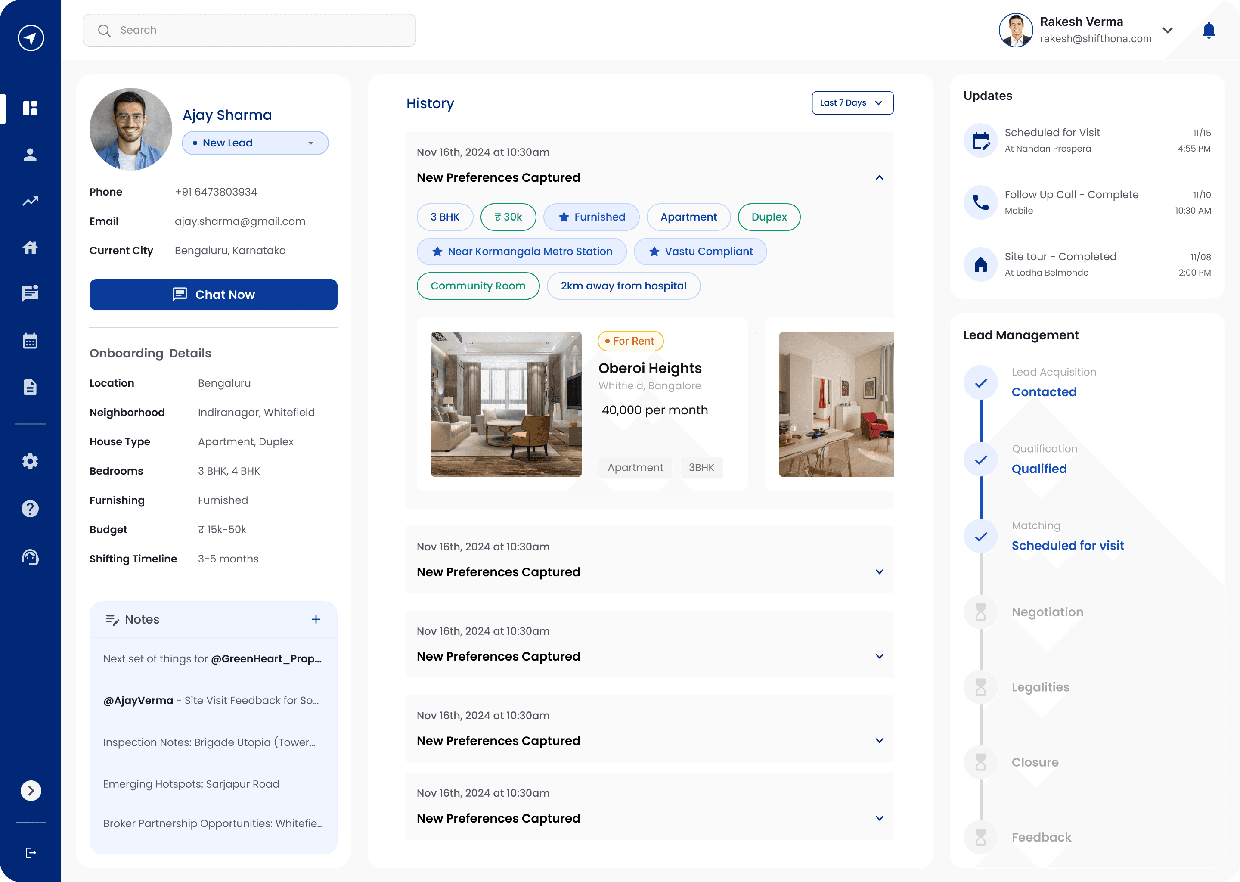Open the Emerging Hotspots: Sarjapur Road note
Image resolution: width=1240 pixels, height=882 pixels.
191,784
